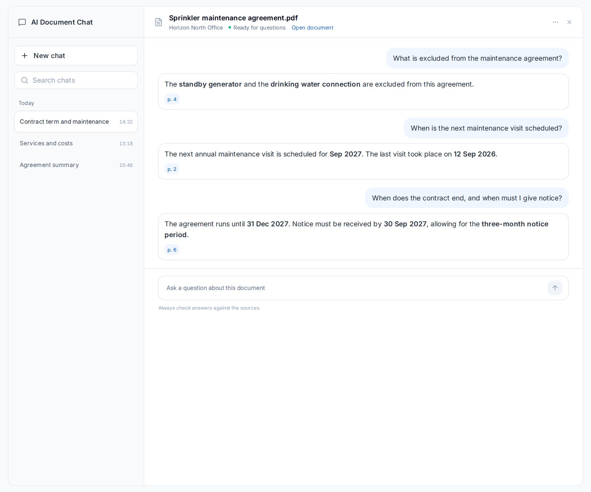
Task: Click the 10:46 timestamp
Action: pos(126,165)
